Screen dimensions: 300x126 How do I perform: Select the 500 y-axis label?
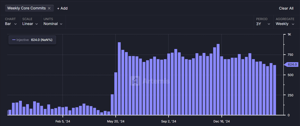tap(290, 75)
